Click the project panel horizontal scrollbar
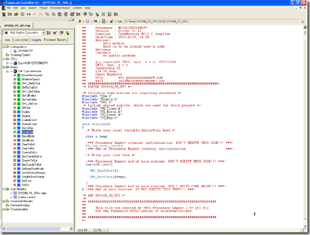 (x=38, y=229)
